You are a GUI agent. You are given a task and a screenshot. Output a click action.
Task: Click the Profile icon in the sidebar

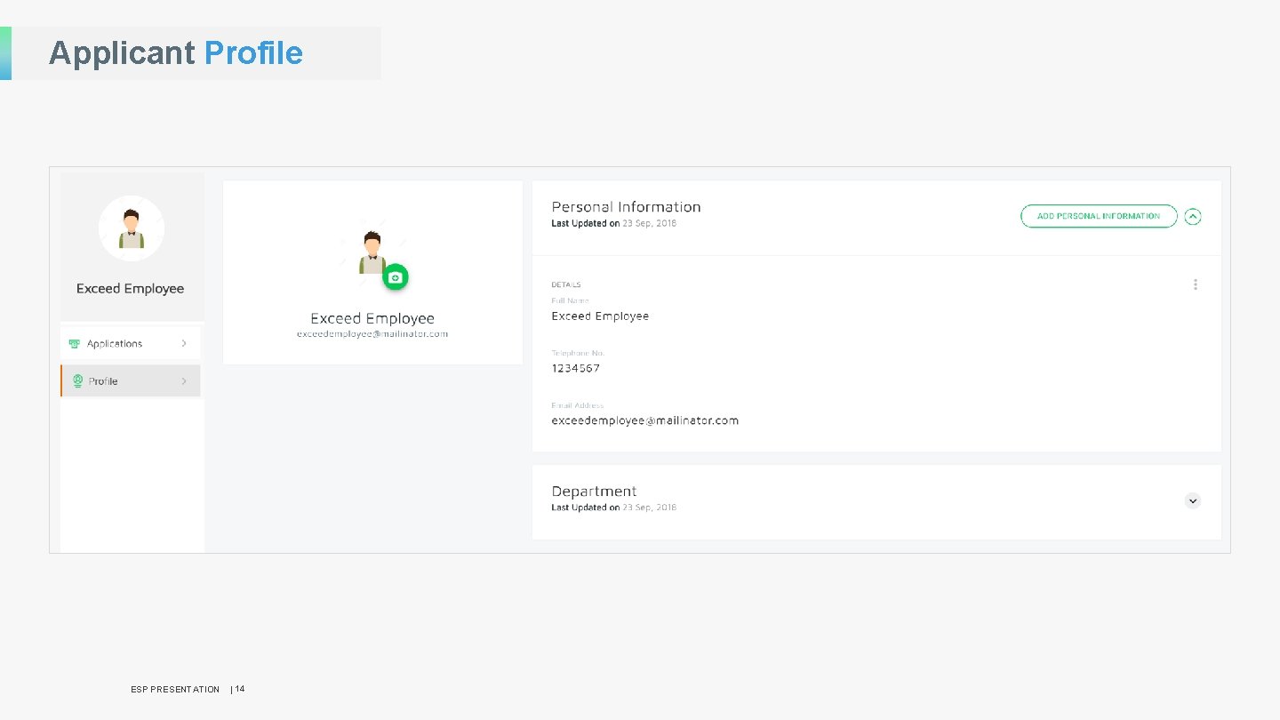pyautogui.click(x=77, y=381)
